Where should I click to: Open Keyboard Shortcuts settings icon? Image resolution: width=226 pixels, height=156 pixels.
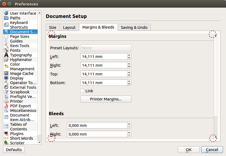(6, 25)
